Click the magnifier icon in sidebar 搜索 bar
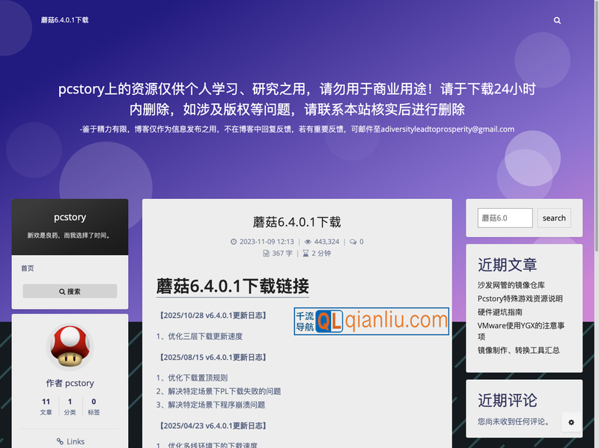Viewport: 599px width, 448px height. (62, 290)
